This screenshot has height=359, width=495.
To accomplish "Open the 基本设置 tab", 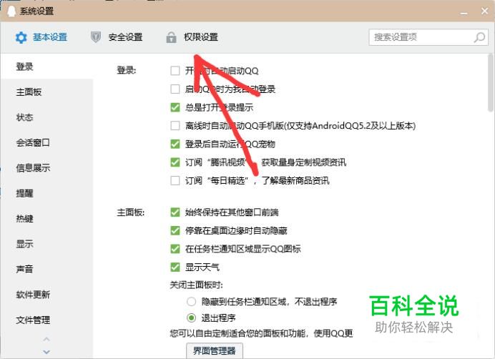I will tap(41, 37).
